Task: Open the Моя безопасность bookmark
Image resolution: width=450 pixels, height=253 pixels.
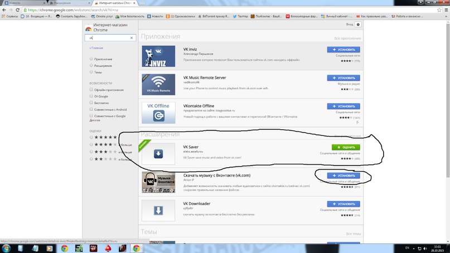Action: coord(130,16)
